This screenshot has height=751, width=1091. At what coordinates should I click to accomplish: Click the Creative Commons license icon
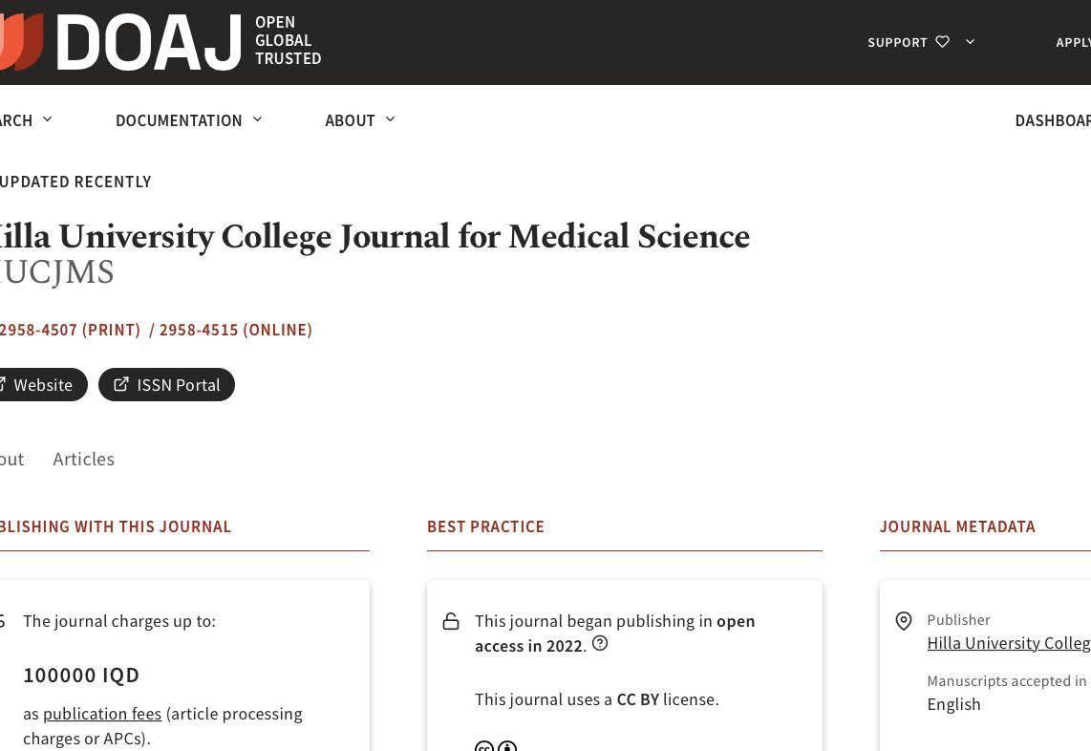(x=496, y=746)
